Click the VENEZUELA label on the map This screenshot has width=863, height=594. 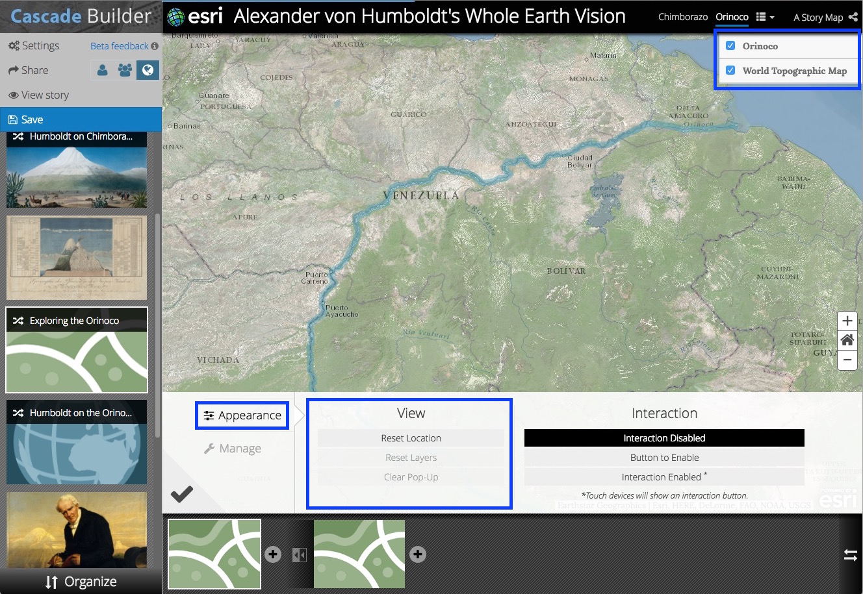pyautogui.click(x=421, y=195)
